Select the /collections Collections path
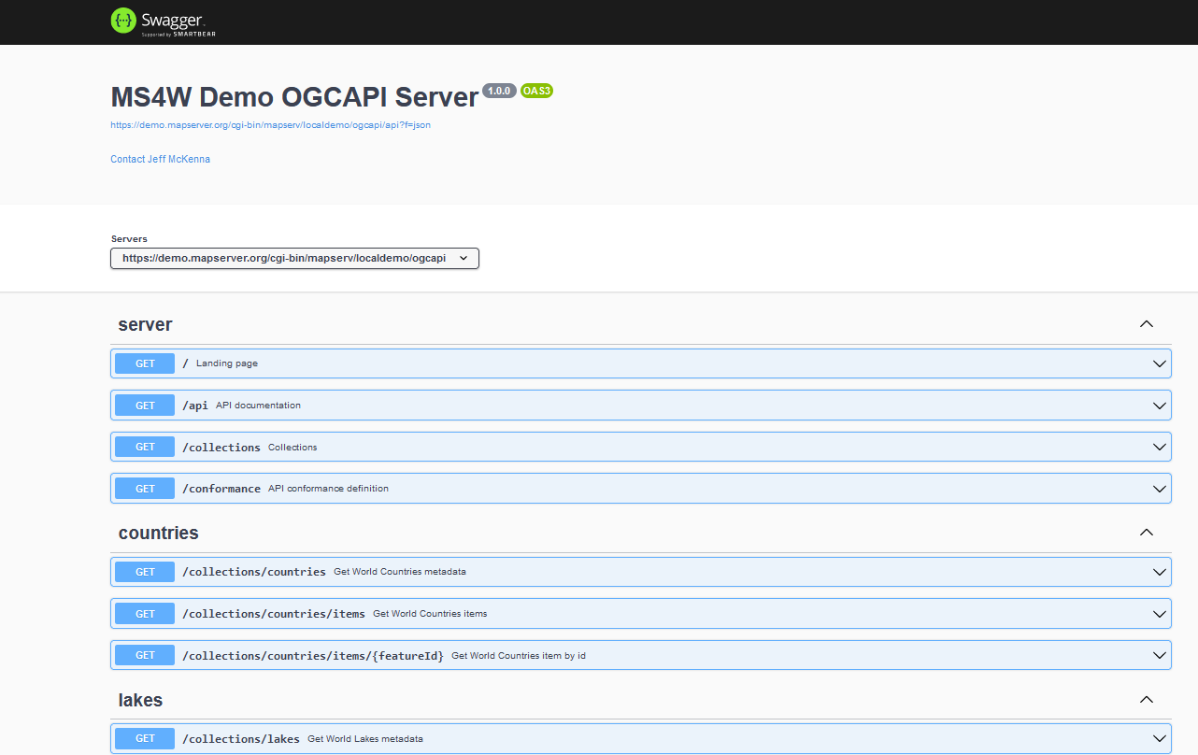Image resolution: width=1198 pixels, height=755 pixels. tap(221, 448)
